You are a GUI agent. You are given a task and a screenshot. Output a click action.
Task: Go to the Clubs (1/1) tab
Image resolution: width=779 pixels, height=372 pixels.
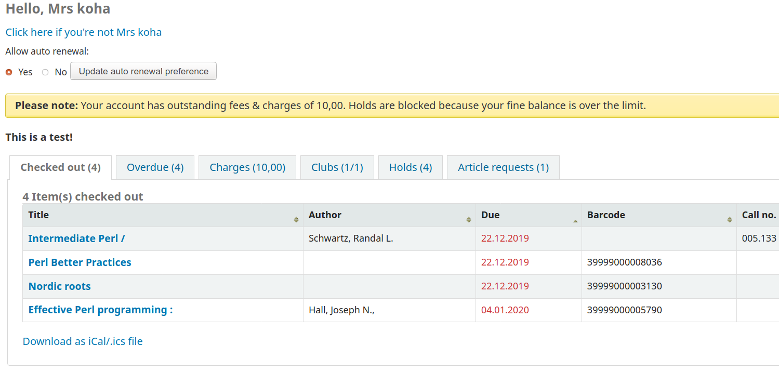[337, 167]
